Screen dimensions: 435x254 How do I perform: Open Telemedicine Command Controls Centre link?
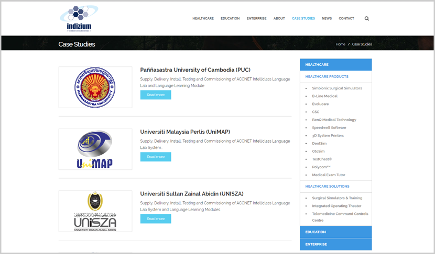coord(340,217)
